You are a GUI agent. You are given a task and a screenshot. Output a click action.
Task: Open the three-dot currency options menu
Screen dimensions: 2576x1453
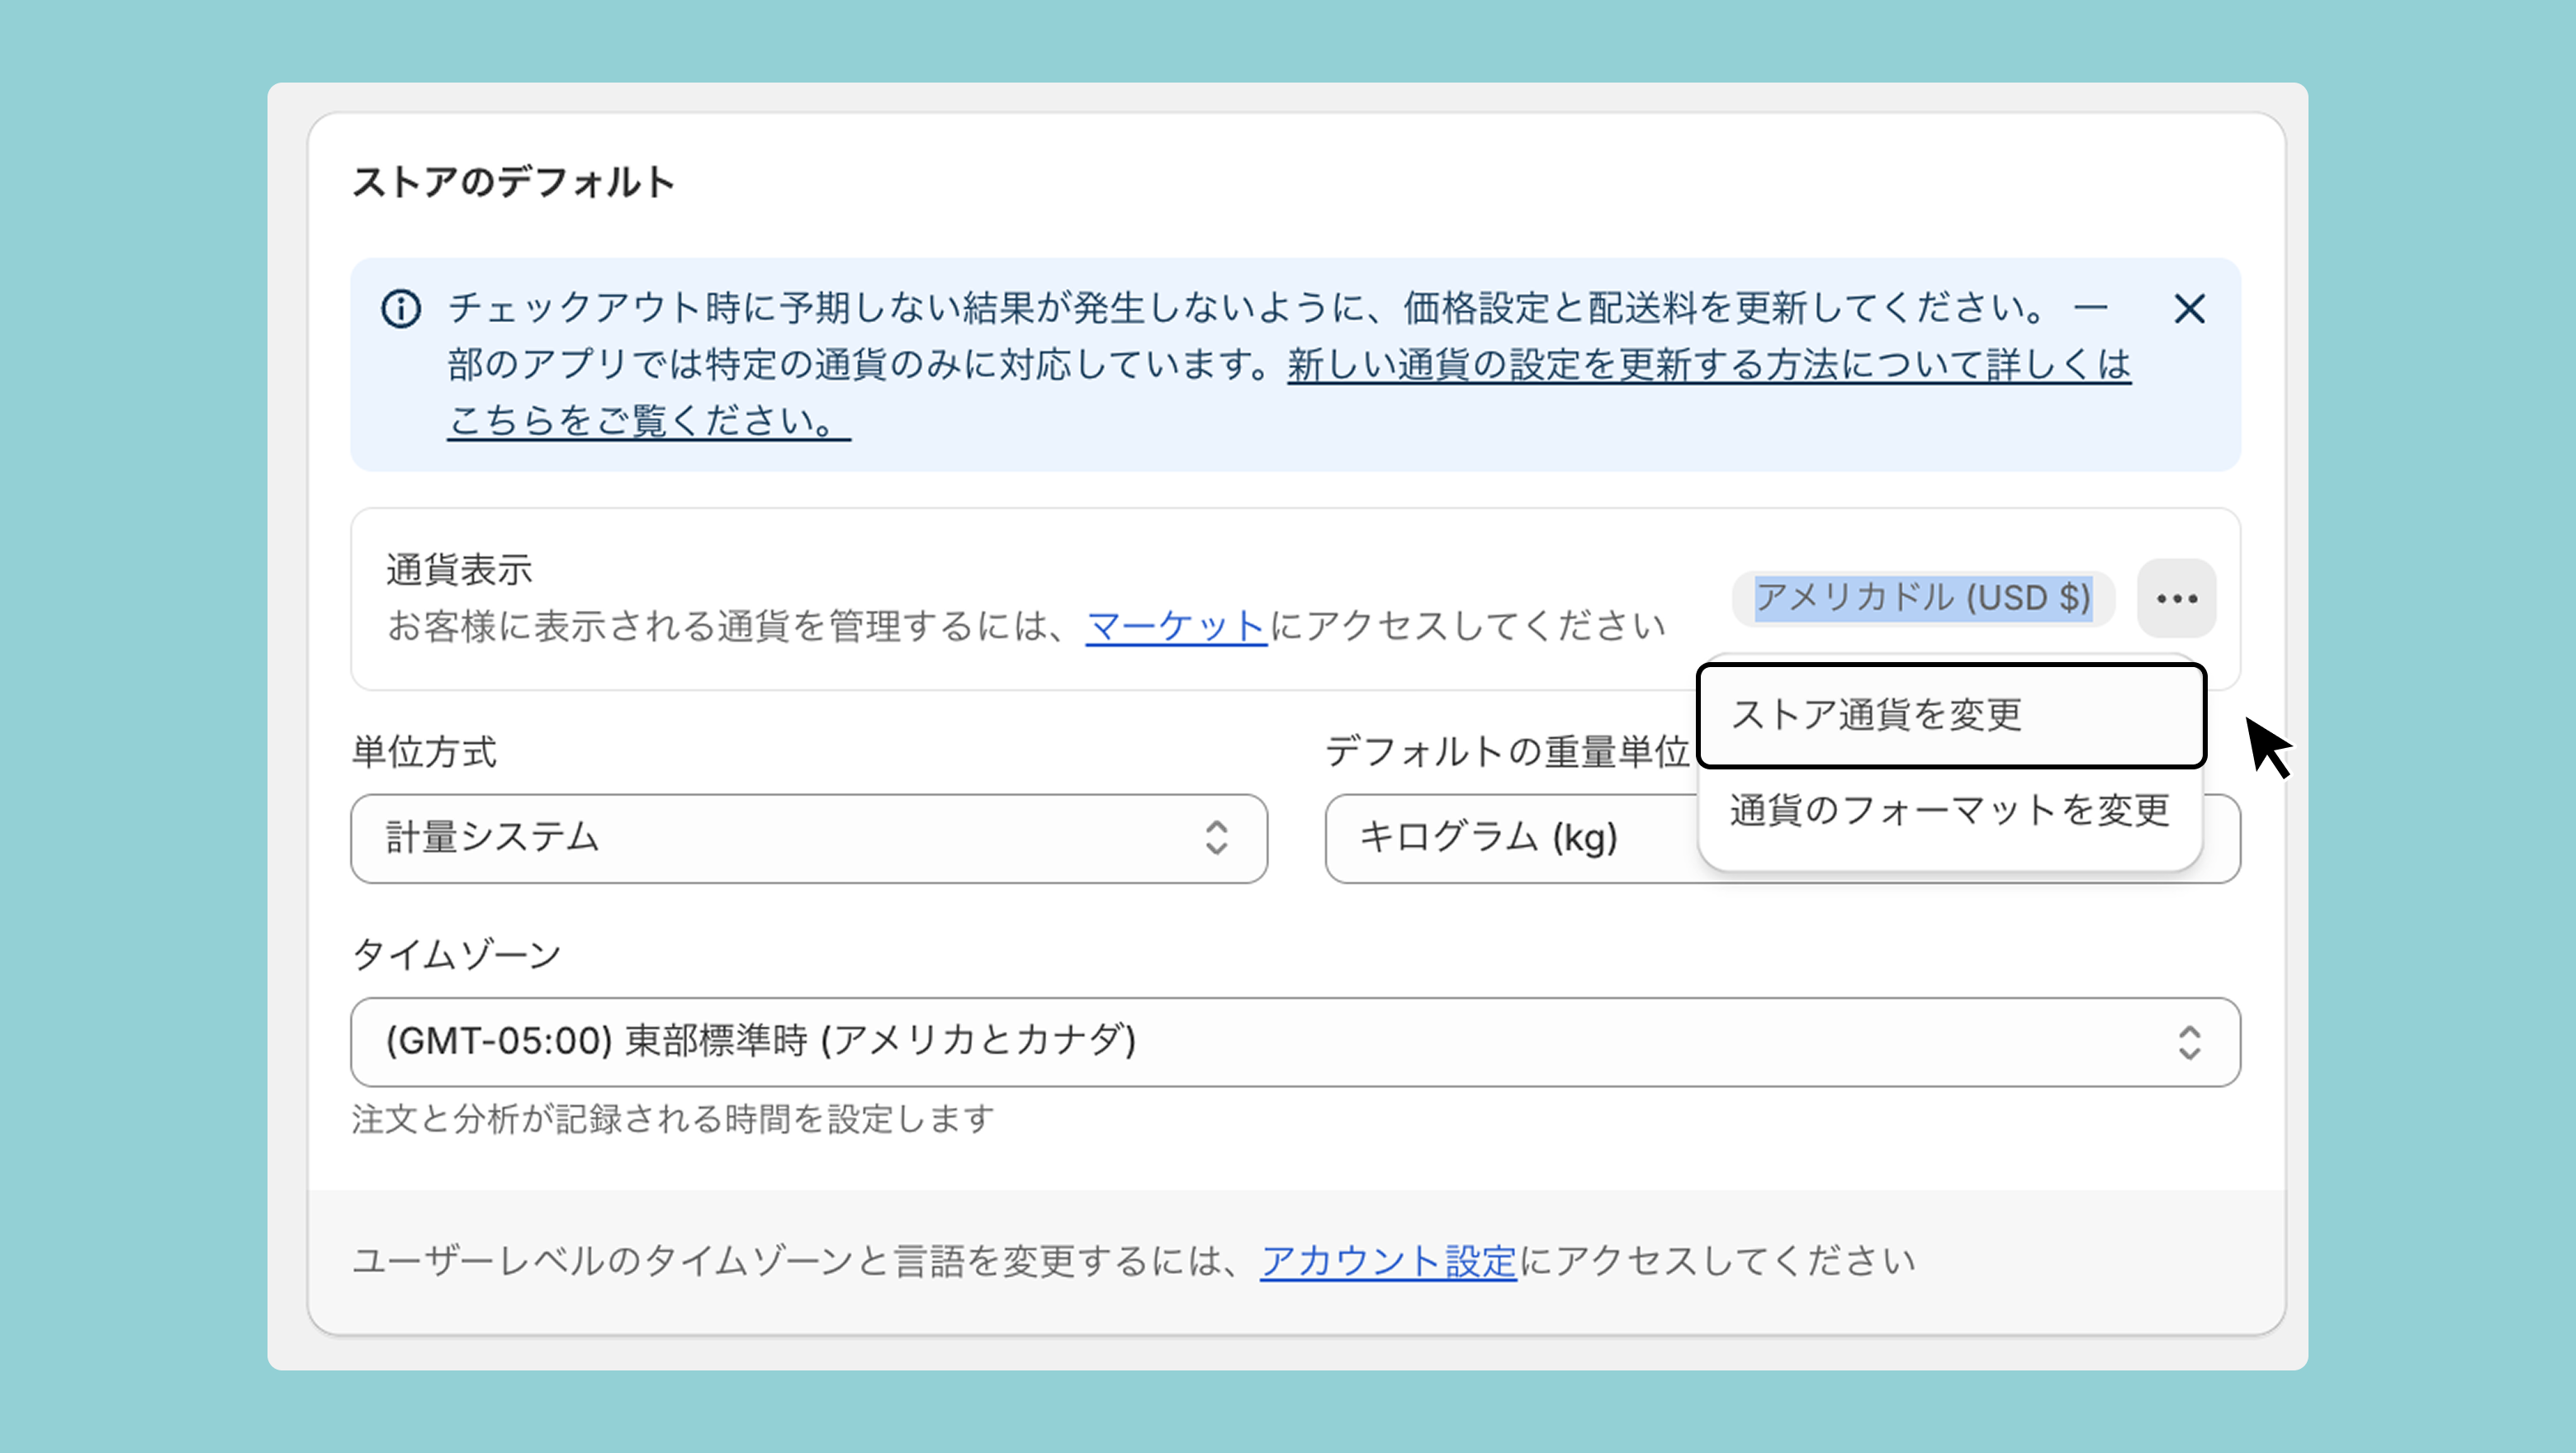2176,598
